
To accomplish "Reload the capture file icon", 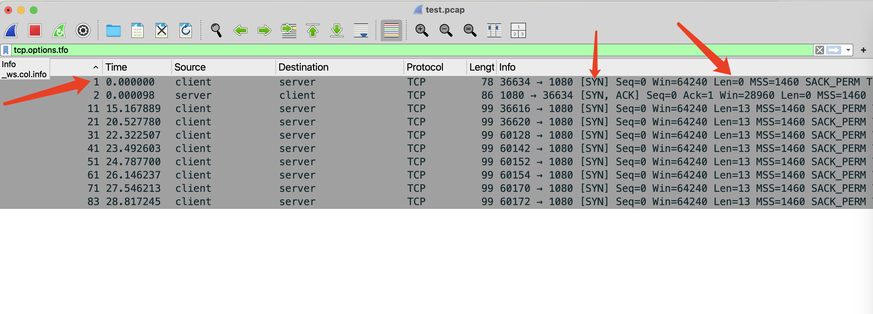I will [x=185, y=30].
